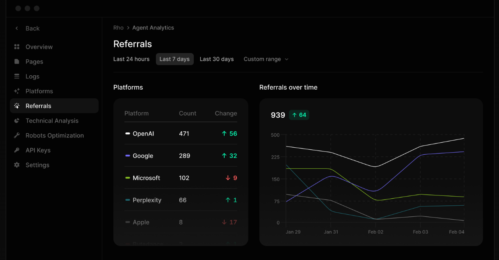
Task: Click the Overview grid icon in sidebar
Action: (16, 46)
